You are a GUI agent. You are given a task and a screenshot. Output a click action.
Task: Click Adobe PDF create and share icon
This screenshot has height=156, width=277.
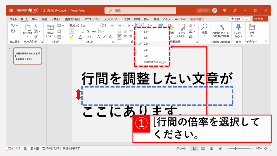[221, 30]
